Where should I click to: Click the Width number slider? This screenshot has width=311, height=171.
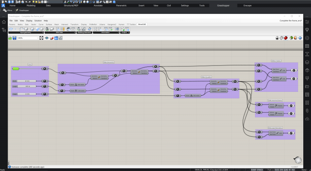click(x=24, y=81)
